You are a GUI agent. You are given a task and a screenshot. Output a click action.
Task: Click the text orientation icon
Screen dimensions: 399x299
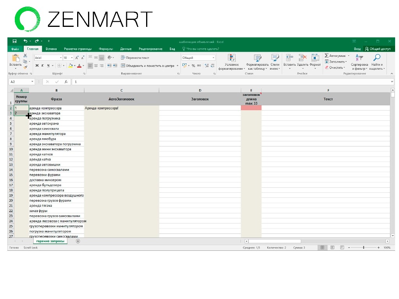click(109, 58)
